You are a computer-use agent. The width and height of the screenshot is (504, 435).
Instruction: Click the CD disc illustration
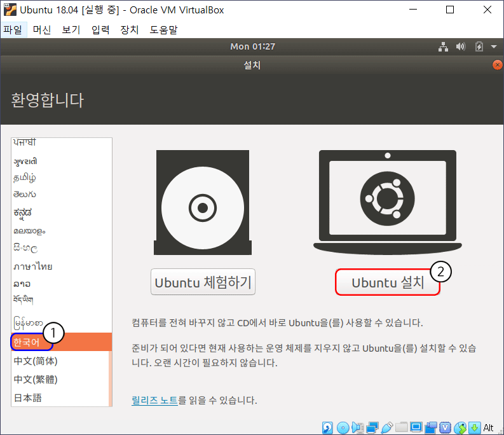point(203,202)
